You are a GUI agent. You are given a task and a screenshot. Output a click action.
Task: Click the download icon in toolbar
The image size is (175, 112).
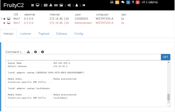click(51, 5)
